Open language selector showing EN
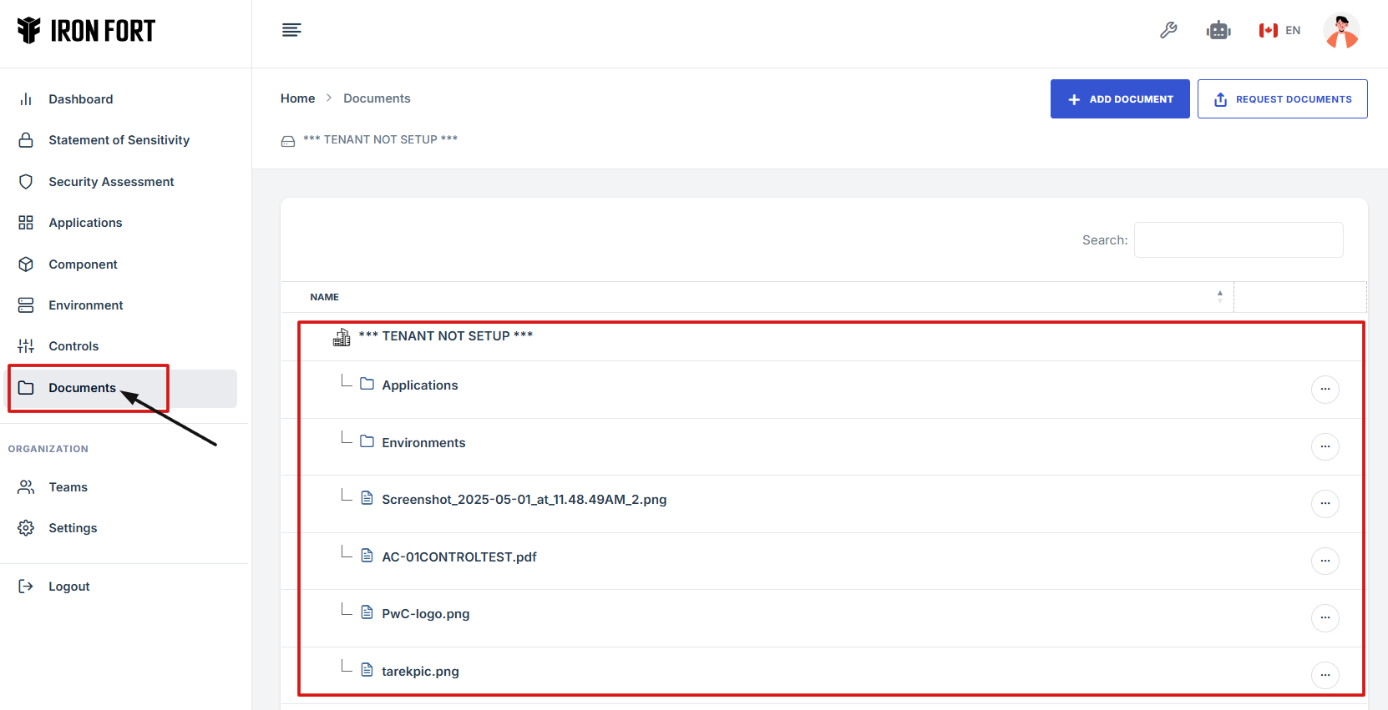The width and height of the screenshot is (1388, 710). [x=1279, y=31]
